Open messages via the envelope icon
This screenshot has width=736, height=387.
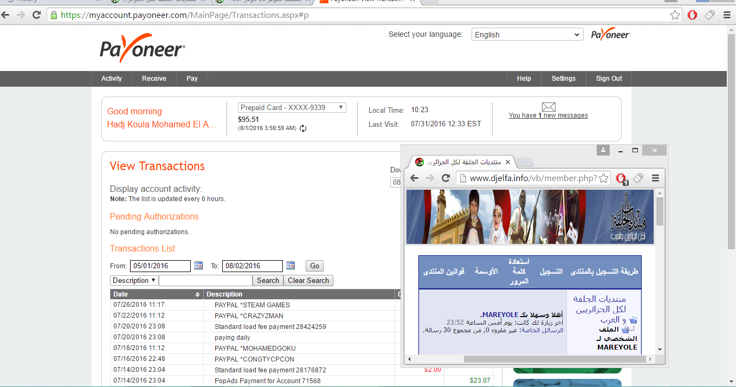548,107
